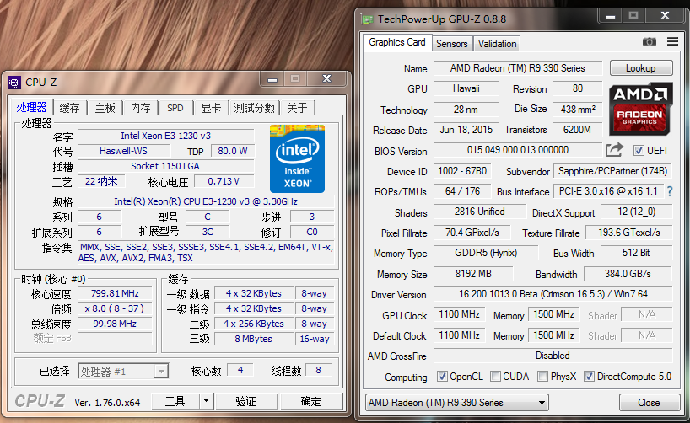
Task: Click the Close button in GPU-Z
Action: (x=649, y=402)
